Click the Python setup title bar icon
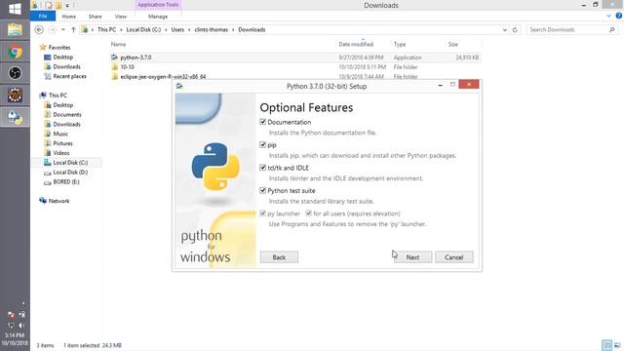Image resolution: width=624 pixels, height=351 pixels. pyautogui.click(x=179, y=86)
